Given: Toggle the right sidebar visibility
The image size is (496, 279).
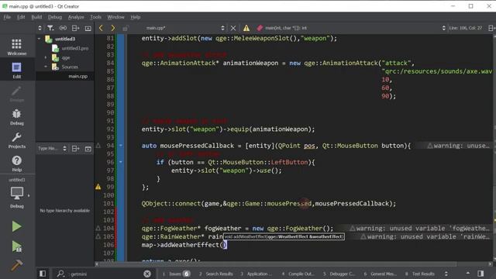Looking at the screenshot, I should point(480,274).
